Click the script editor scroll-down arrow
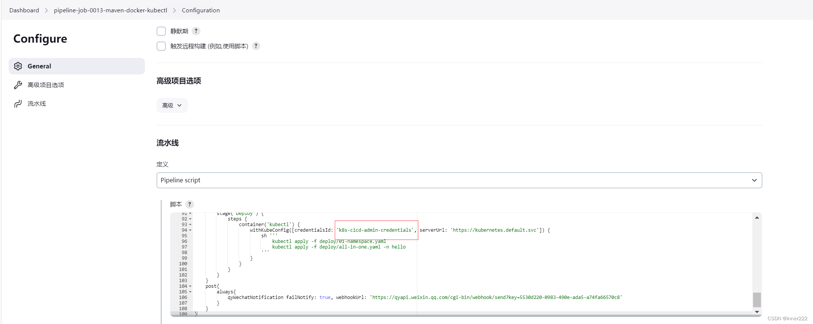The image size is (813, 324). pyautogui.click(x=757, y=312)
